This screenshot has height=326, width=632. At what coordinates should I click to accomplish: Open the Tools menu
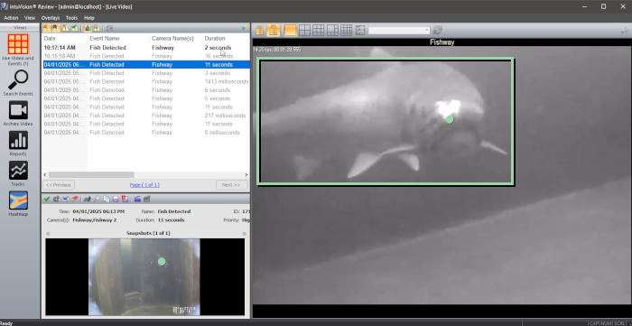(71, 18)
